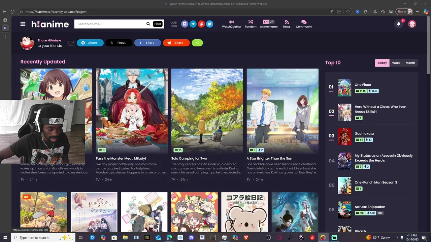The image size is (431, 242).
Task: Open Discord from the taskbar
Action: click(x=191, y=238)
